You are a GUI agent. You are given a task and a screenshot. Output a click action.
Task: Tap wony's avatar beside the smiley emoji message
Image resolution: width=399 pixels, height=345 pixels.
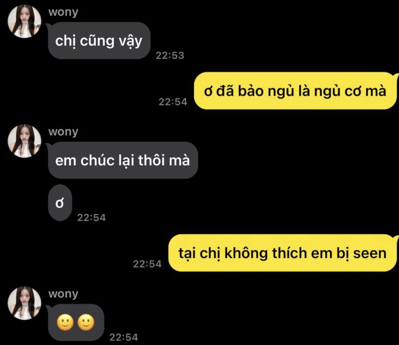point(24,303)
